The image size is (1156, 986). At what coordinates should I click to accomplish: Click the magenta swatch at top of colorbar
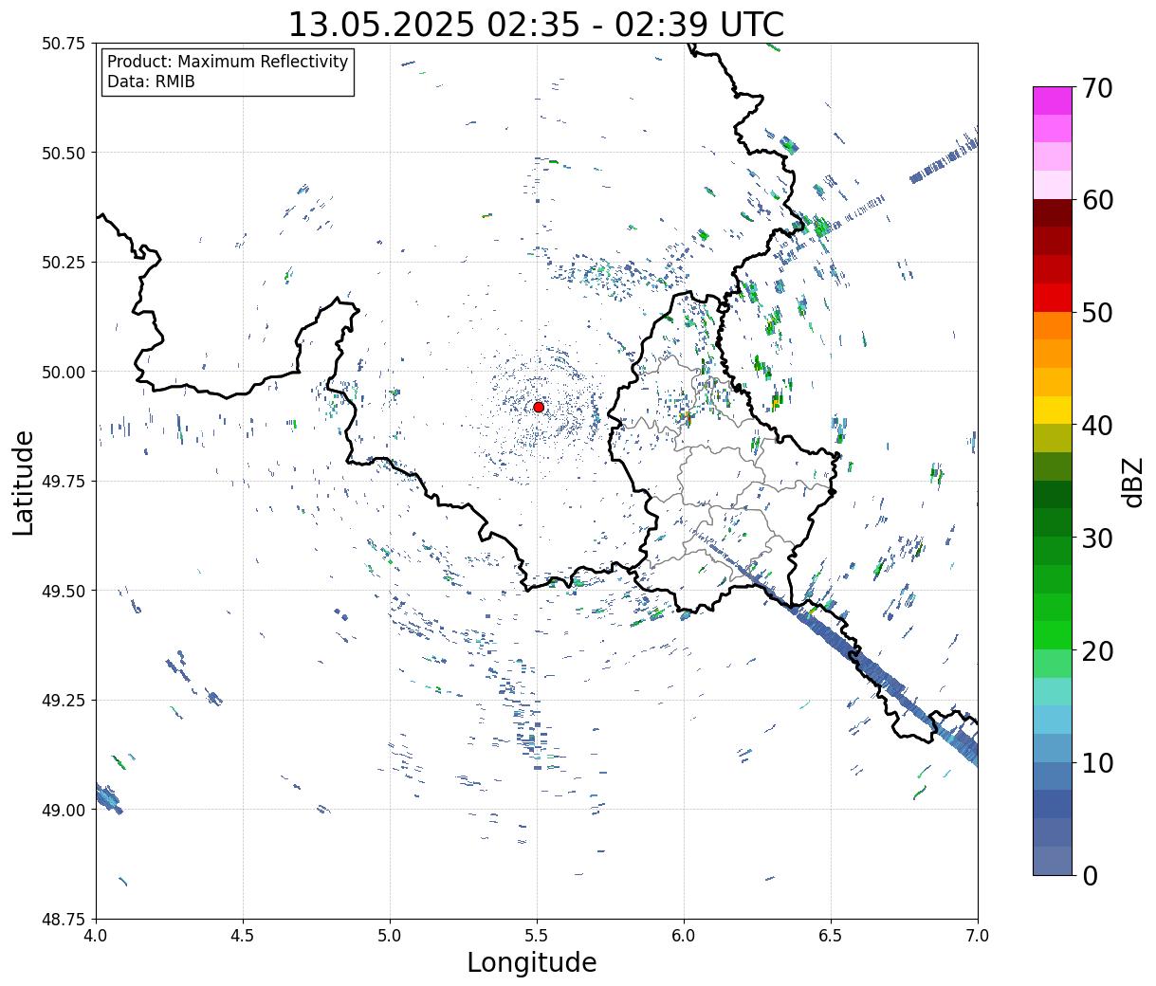click(1053, 100)
